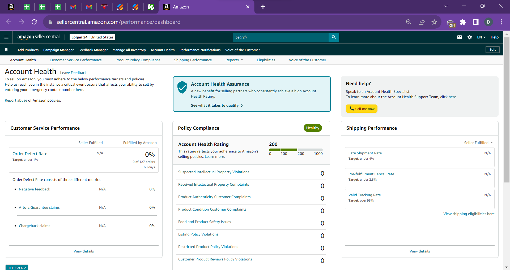Screen dimensions: 510x270
Task: Click the zoom magnifier icon in the address bar
Action: [x=409, y=22]
